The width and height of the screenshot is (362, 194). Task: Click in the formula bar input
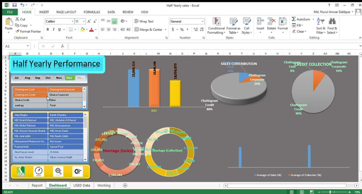pos(214,46)
